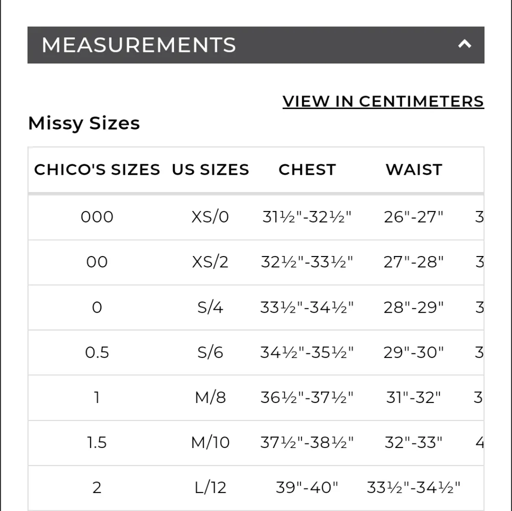Click Chico's size 0.5 cell
This screenshot has height=511, width=512.
pyautogui.click(x=97, y=352)
